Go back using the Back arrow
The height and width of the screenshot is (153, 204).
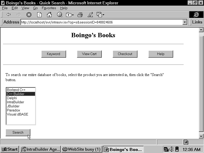8,15
